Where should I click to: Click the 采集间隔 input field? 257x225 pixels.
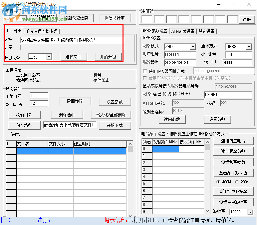[39, 96]
